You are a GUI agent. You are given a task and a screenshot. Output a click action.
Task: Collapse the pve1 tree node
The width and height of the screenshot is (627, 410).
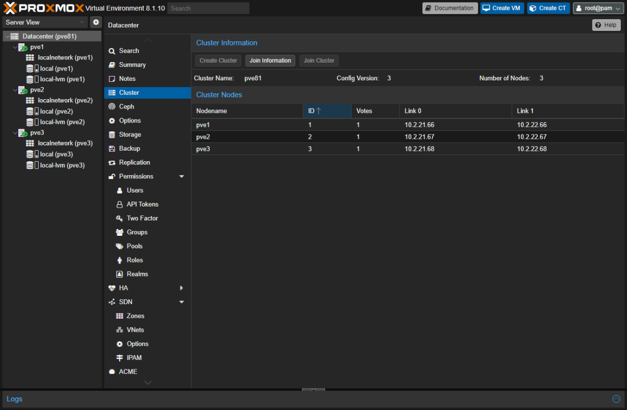(15, 47)
